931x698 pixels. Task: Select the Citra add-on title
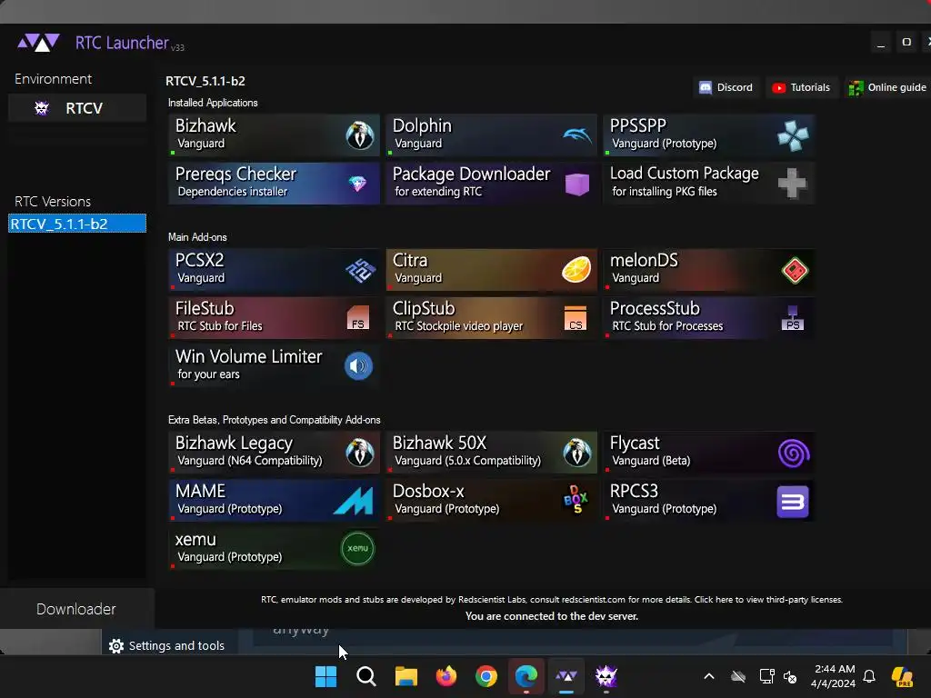[410, 260]
